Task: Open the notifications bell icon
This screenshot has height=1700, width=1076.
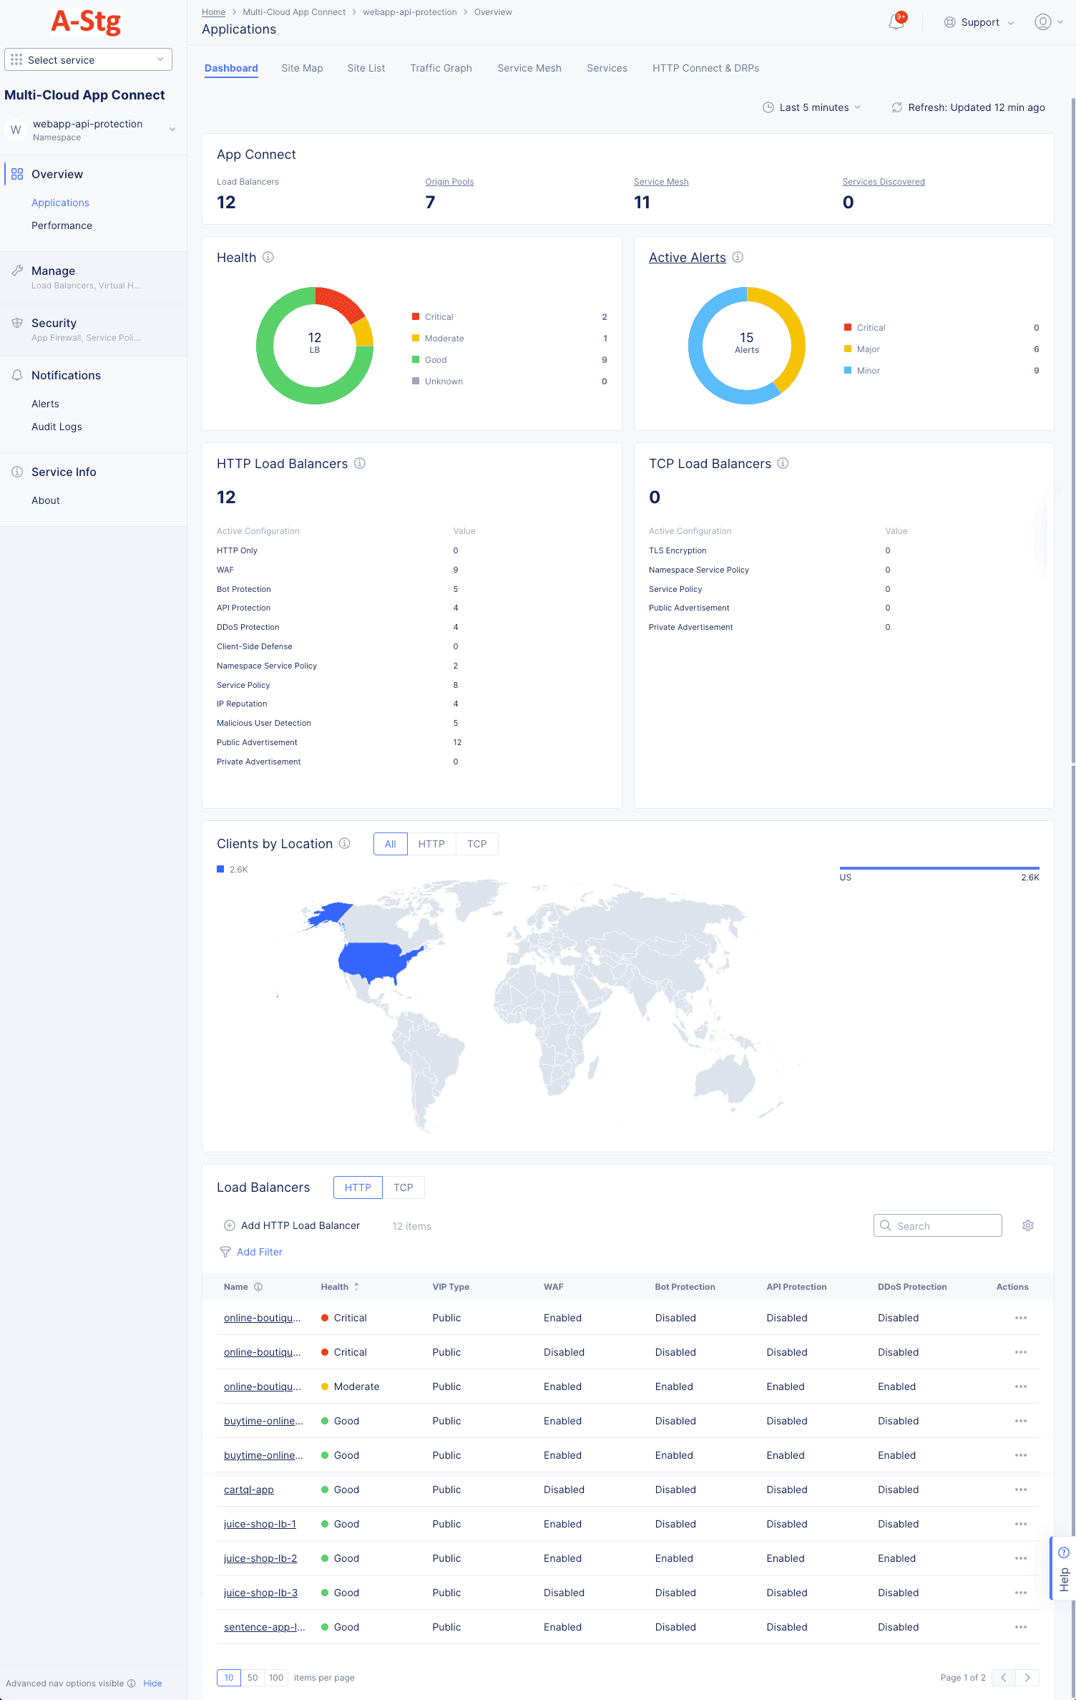Action: click(896, 22)
